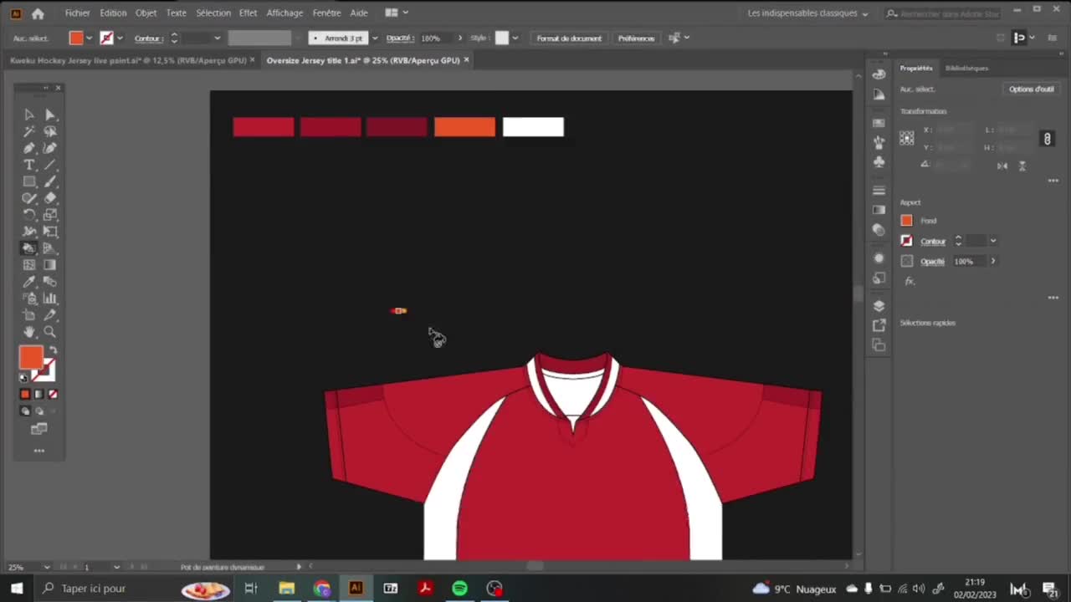Select the Zoom magnifier tool
The width and height of the screenshot is (1071, 602).
(49, 332)
